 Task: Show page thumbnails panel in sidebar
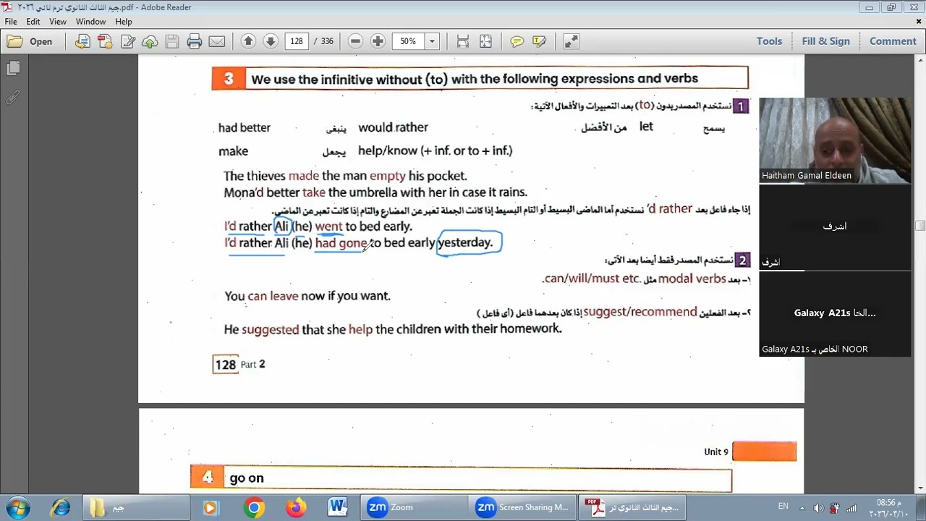(x=13, y=69)
